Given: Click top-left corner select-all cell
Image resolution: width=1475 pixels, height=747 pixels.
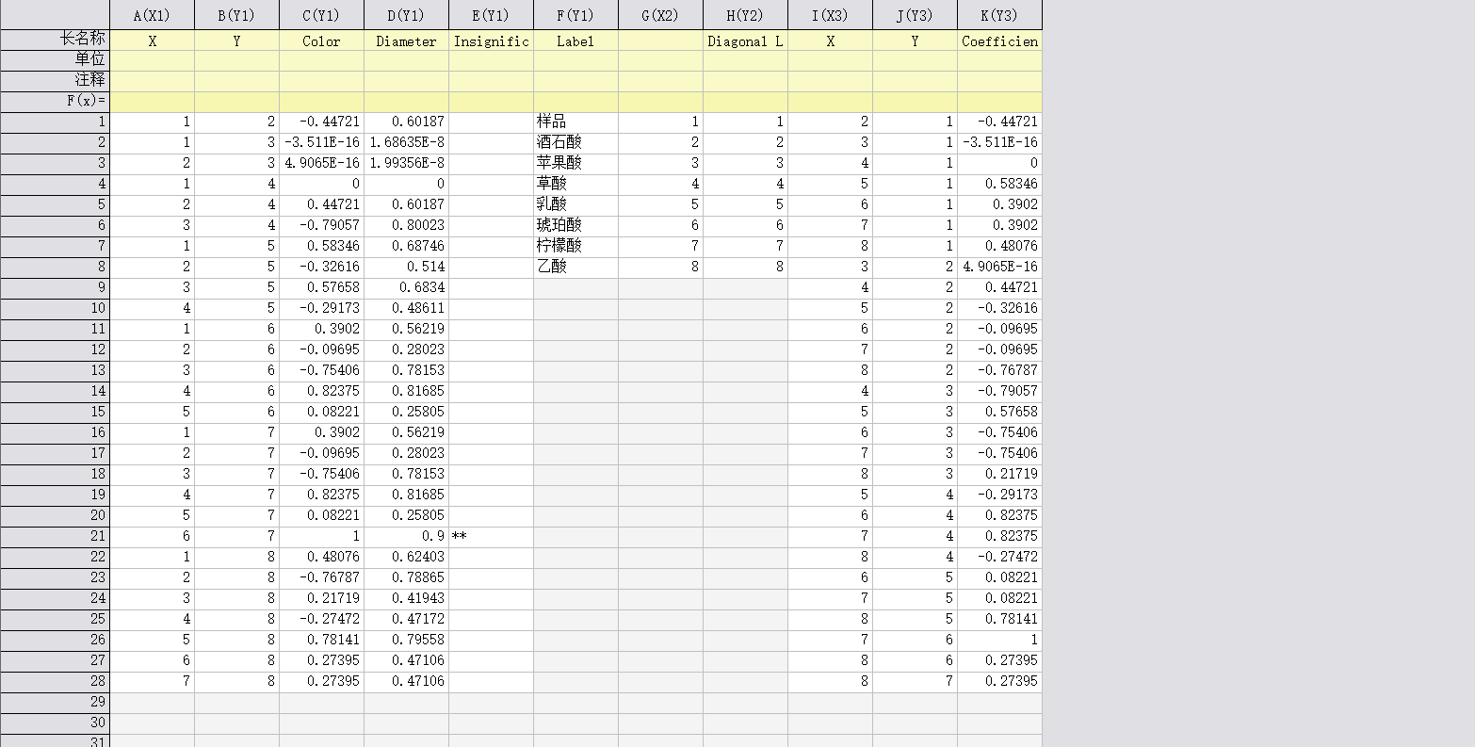Looking at the screenshot, I should [x=55, y=15].
